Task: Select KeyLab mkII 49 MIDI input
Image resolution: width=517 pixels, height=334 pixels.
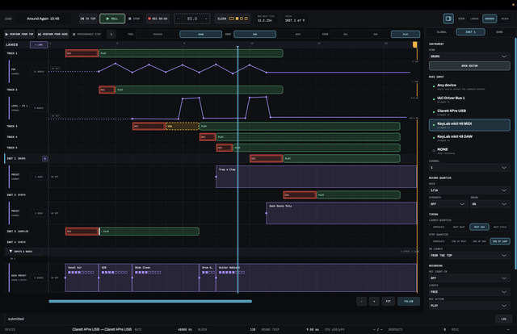Action: (469, 125)
